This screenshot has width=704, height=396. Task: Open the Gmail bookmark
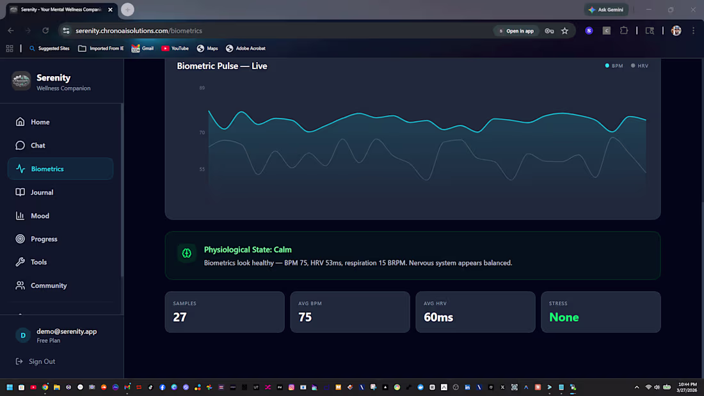coord(142,49)
